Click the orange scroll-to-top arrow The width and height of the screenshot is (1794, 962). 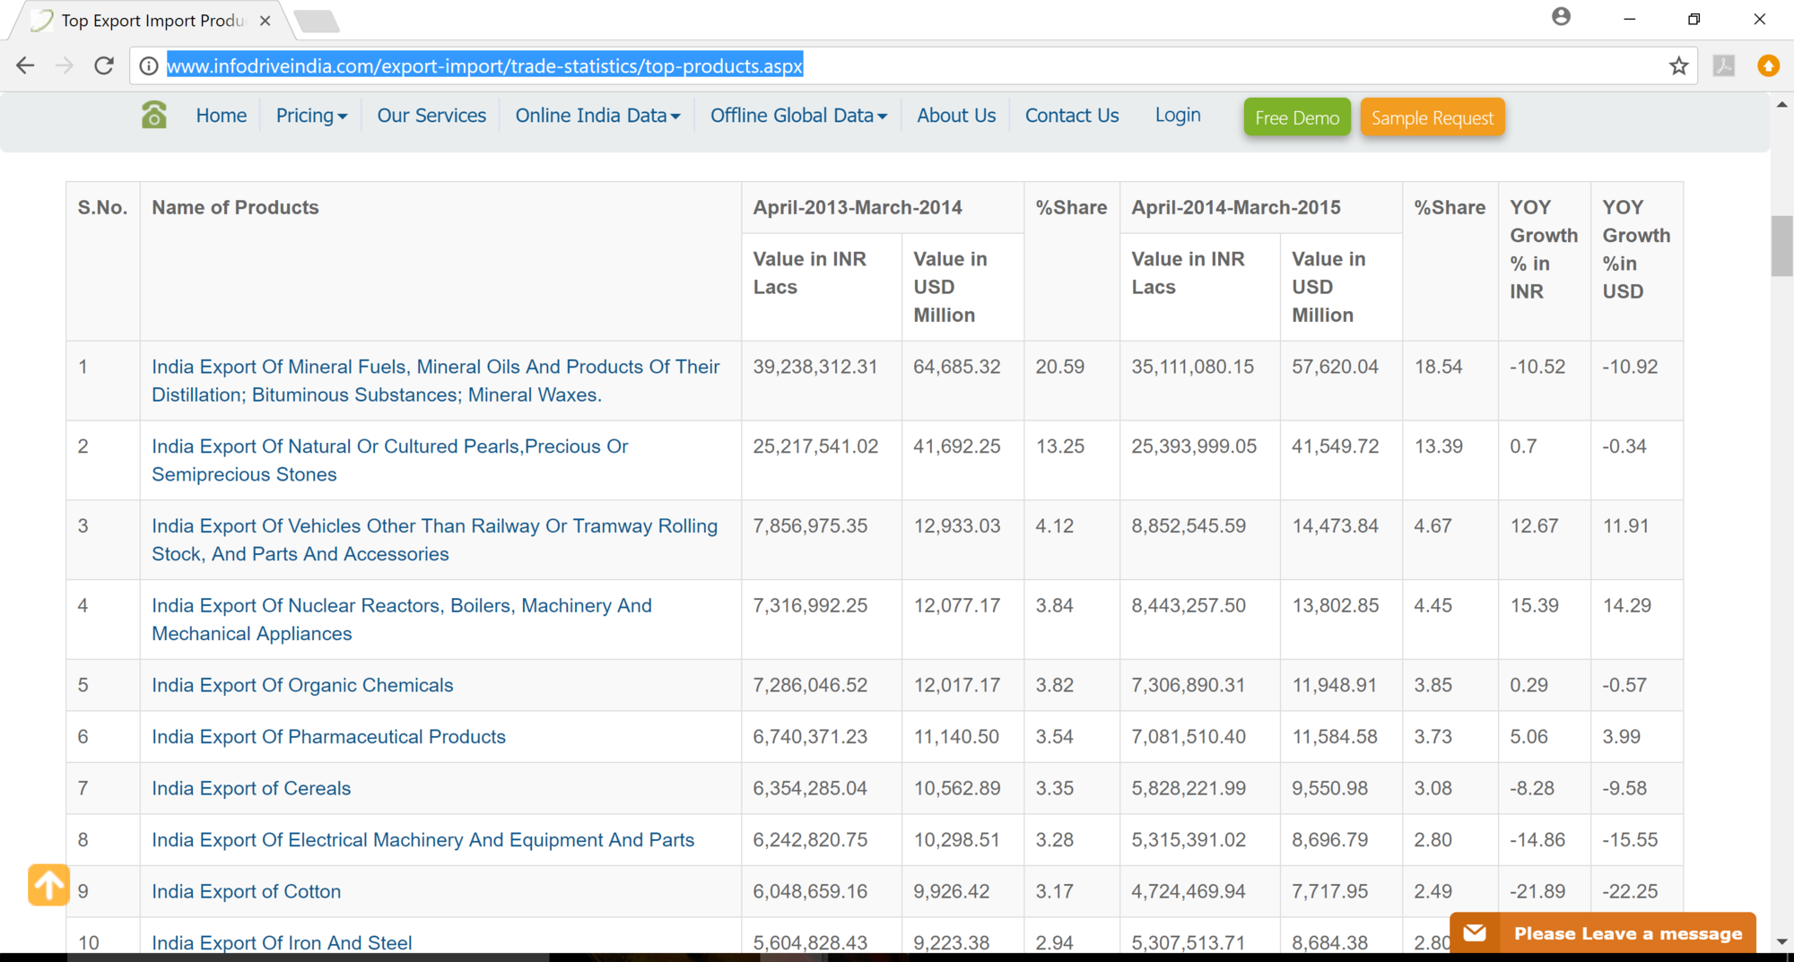point(48,885)
